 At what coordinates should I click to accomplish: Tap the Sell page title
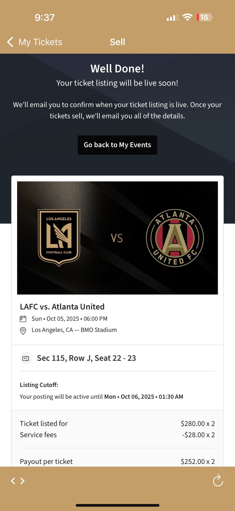pos(117,42)
